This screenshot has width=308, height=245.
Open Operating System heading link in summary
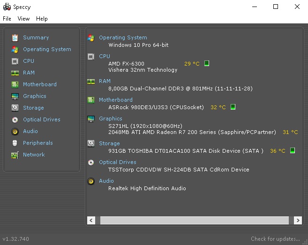pos(123,37)
